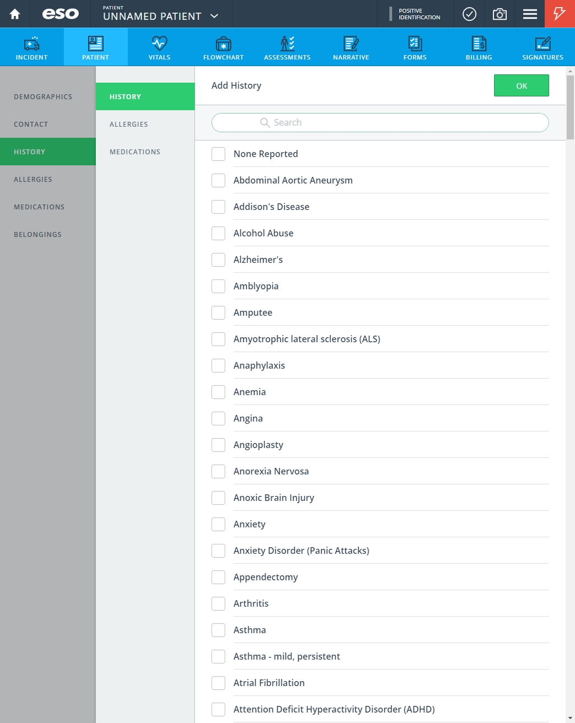The height and width of the screenshot is (723, 575).
Task: Open the Vitals heart icon section
Action: [159, 44]
